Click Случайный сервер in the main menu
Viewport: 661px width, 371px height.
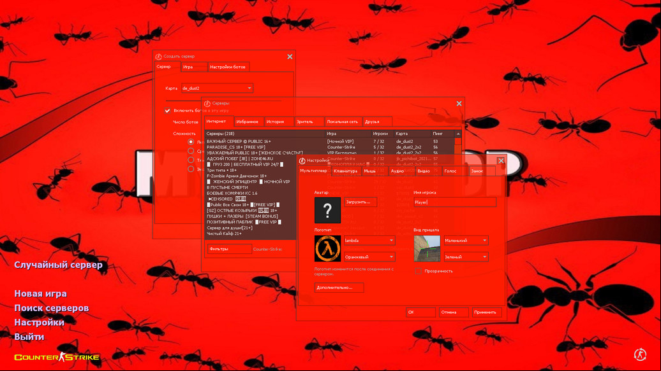click(x=58, y=265)
